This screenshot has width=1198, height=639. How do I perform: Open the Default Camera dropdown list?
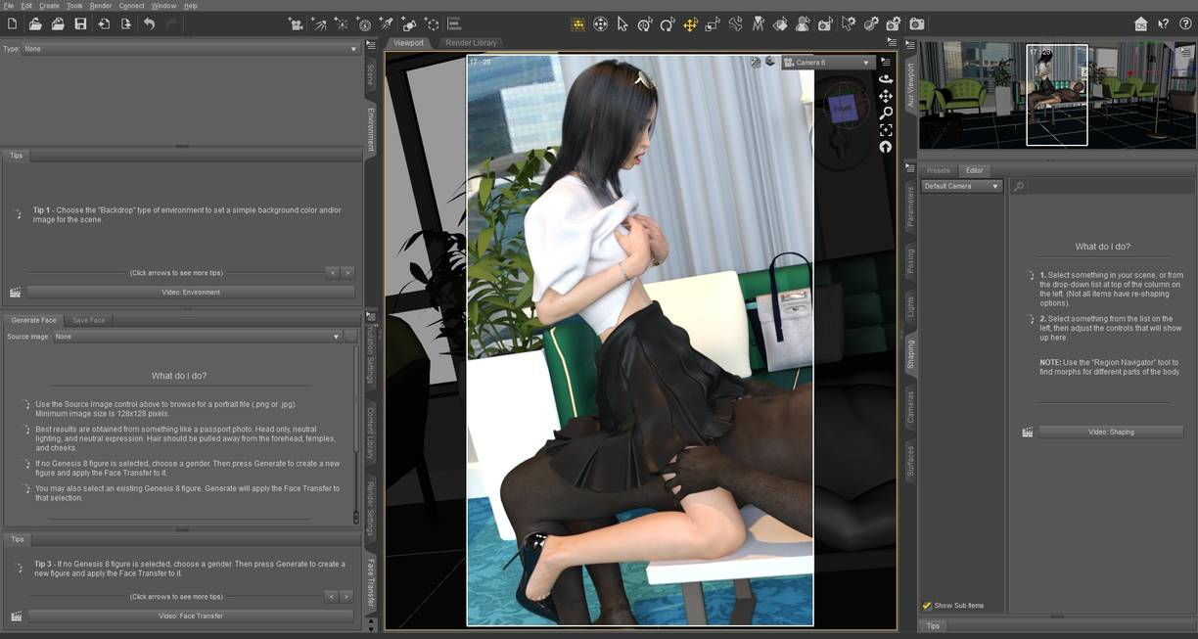pyautogui.click(x=962, y=186)
